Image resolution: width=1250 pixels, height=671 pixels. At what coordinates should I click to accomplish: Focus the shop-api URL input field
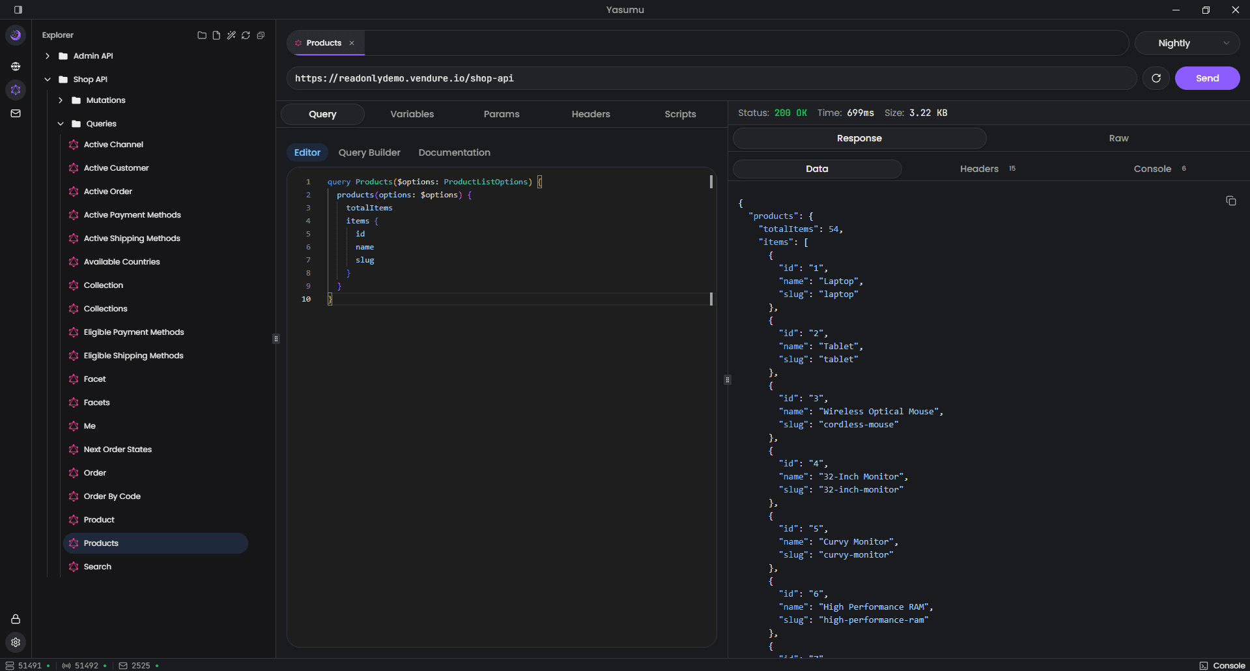coord(712,78)
